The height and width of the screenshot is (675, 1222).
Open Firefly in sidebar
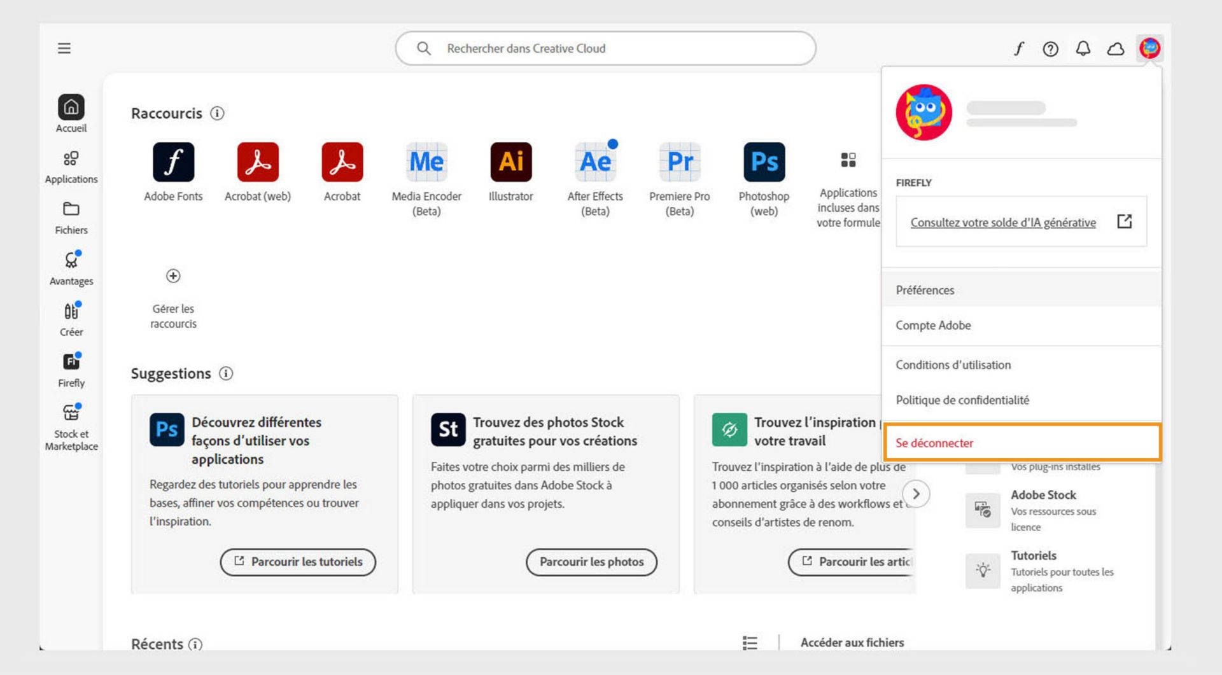coord(71,370)
